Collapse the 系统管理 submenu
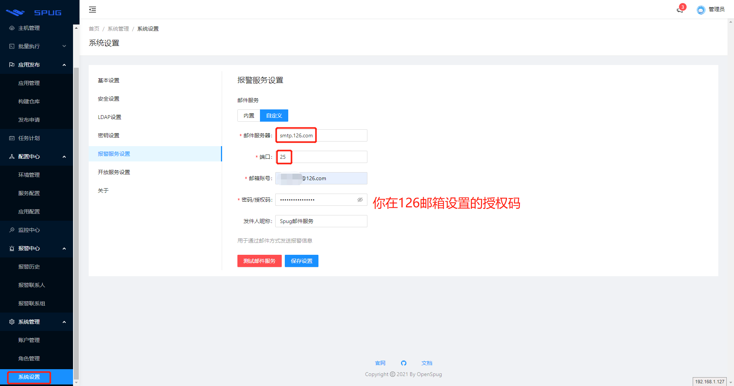 (x=36, y=322)
